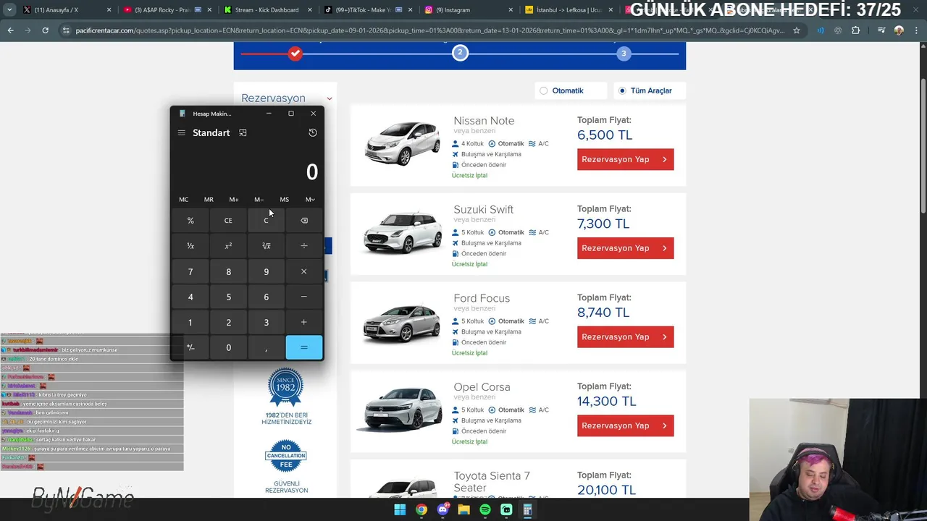
Task: Click Rezervasyon Yap for Nissan Note
Action: coord(626,159)
